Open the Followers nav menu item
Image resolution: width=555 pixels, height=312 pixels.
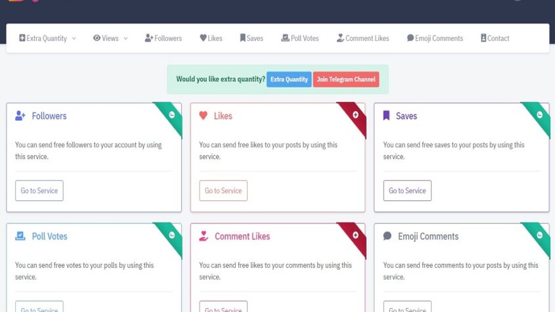pos(163,38)
